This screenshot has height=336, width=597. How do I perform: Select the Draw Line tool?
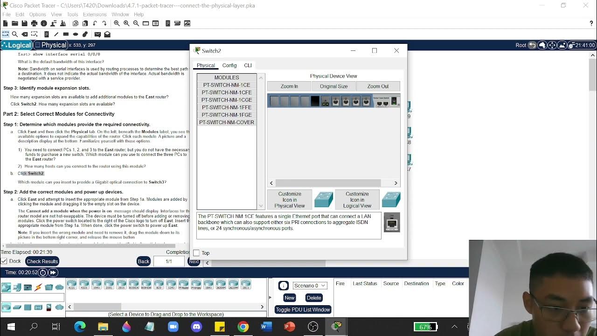point(56,34)
